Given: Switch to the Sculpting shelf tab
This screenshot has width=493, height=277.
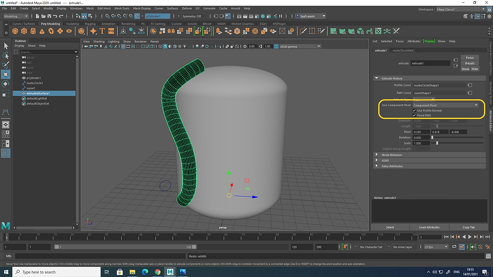Looking at the screenshot, I should coord(73,24).
